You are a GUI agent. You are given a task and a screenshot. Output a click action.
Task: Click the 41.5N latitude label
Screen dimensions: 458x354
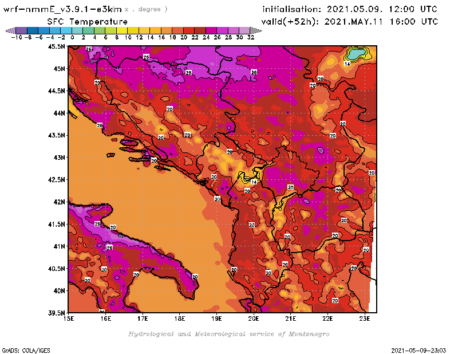click(56, 224)
